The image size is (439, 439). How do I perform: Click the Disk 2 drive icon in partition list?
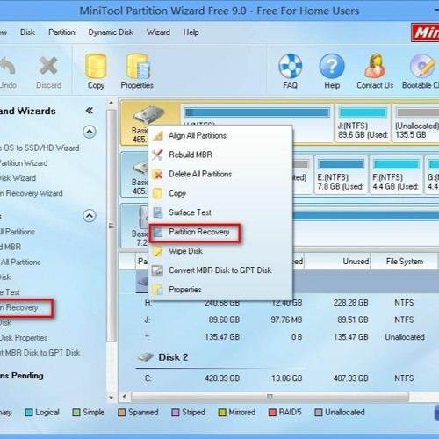coord(146,357)
